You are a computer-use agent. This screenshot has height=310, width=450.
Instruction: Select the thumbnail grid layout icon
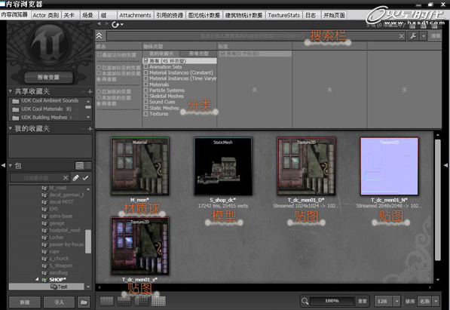pos(158,302)
